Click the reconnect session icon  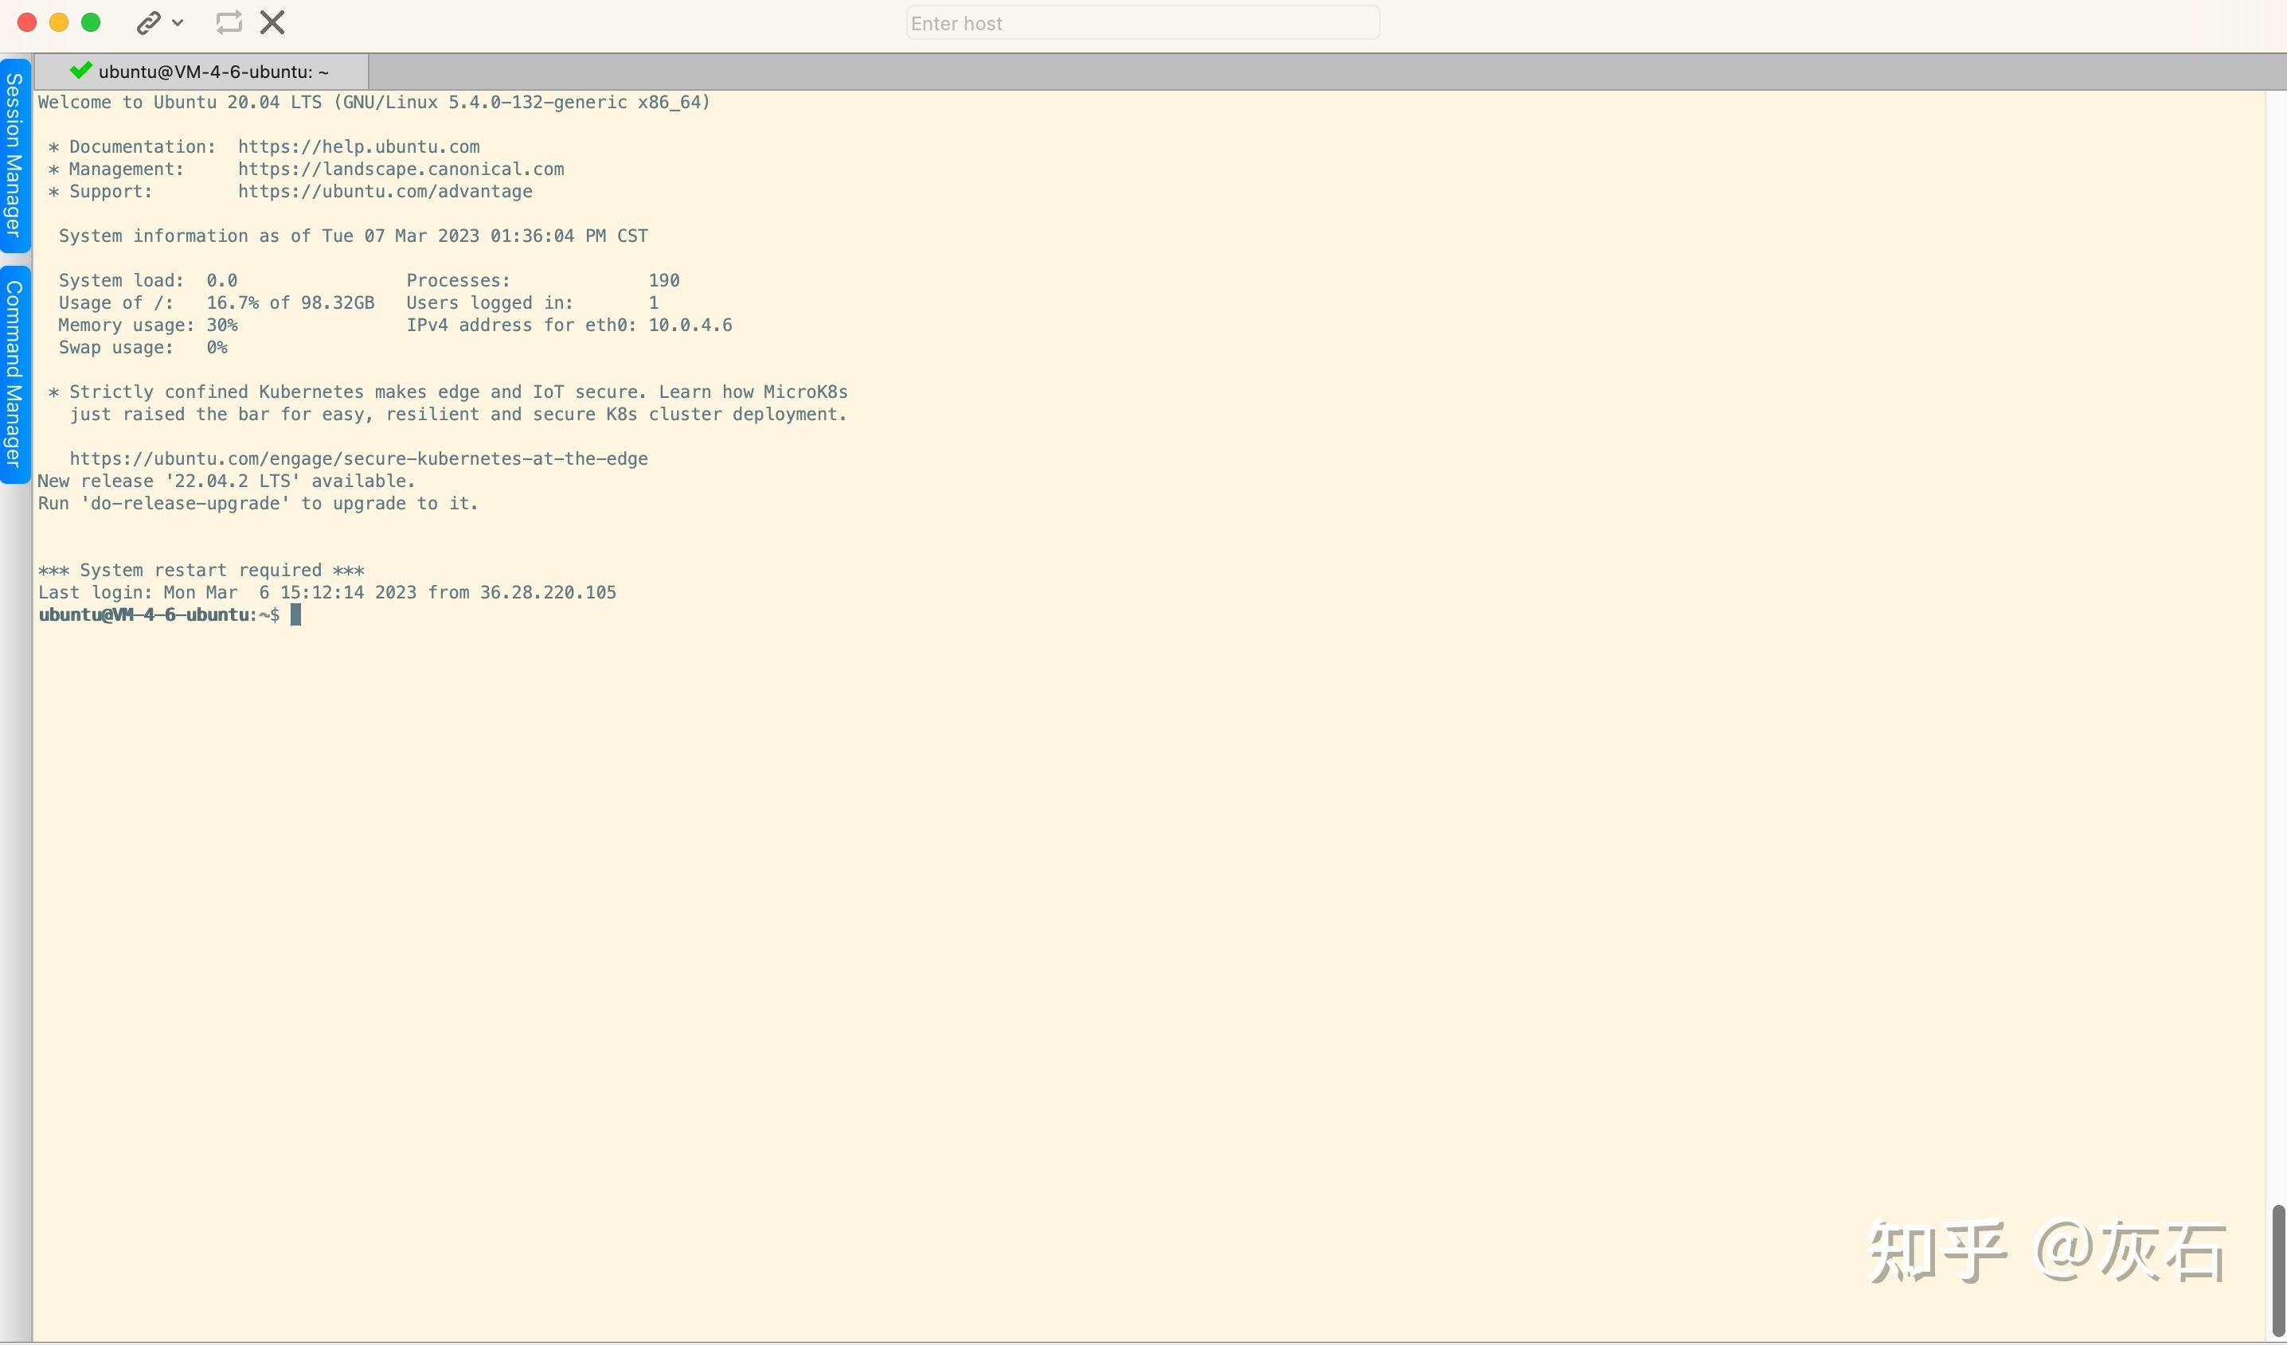click(x=229, y=22)
